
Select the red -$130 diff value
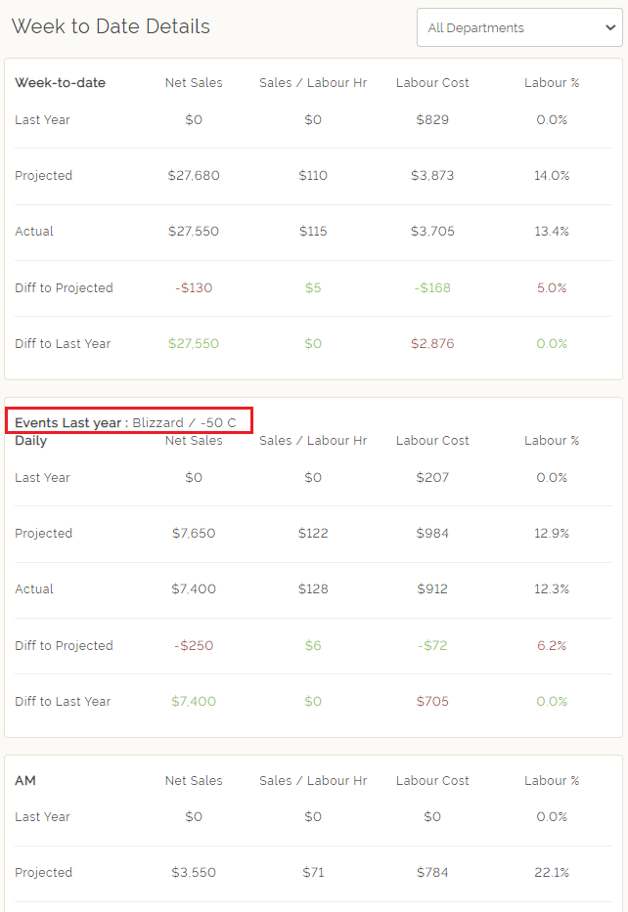click(194, 288)
